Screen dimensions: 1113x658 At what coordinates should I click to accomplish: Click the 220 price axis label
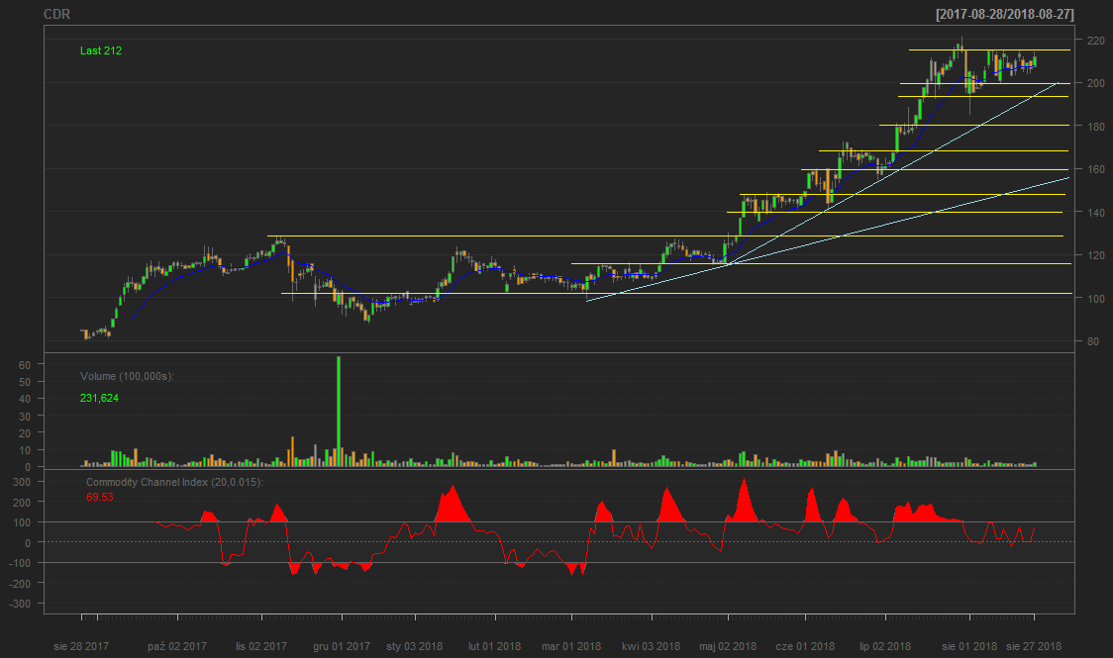click(x=1095, y=41)
